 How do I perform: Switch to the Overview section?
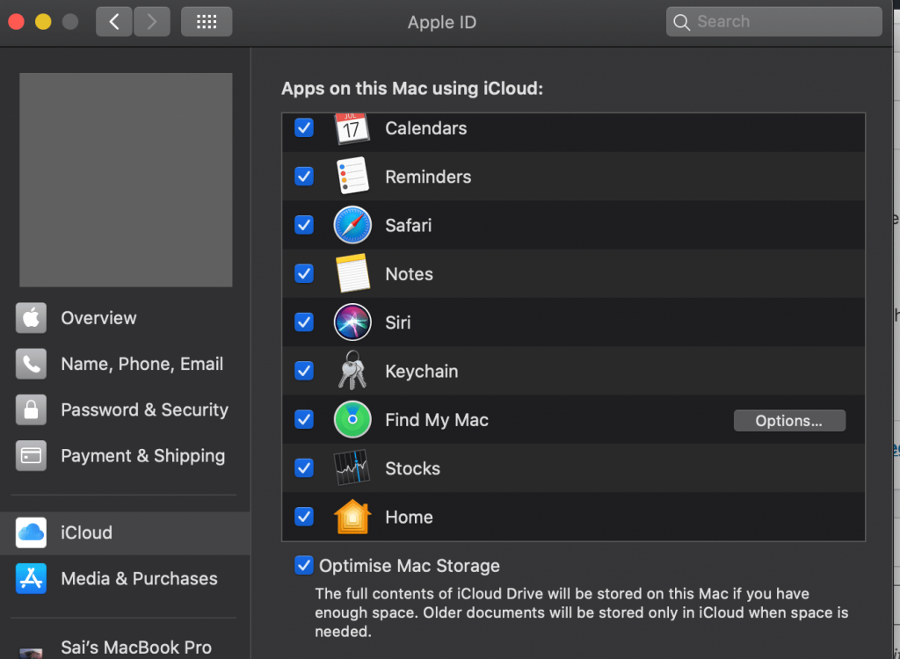click(x=98, y=318)
